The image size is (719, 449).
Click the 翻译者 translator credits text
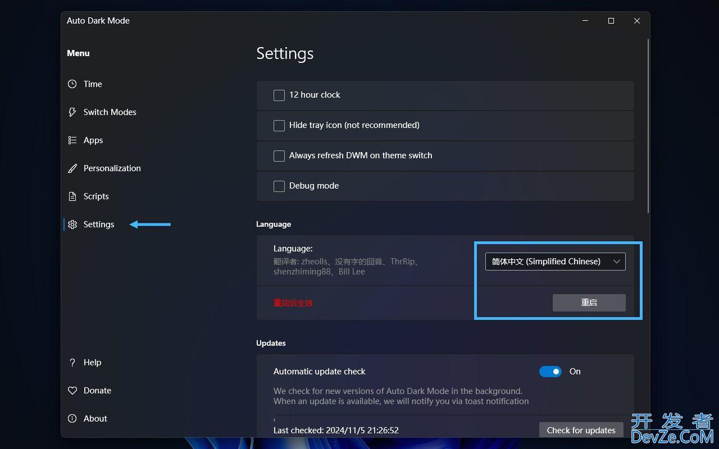coord(347,267)
